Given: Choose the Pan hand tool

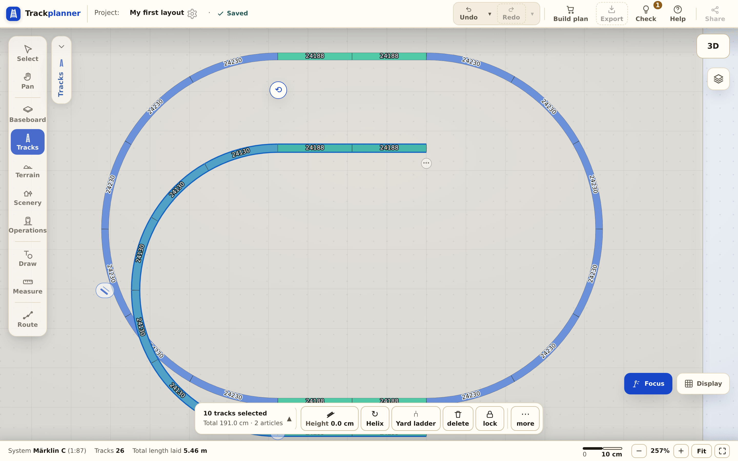Looking at the screenshot, I should click(x=27, y=81).
